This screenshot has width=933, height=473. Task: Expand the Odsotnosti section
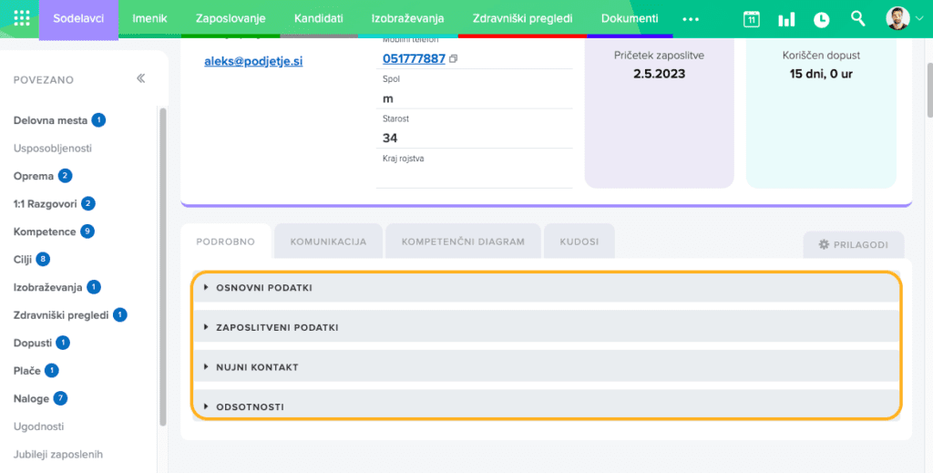coord(250,406)
